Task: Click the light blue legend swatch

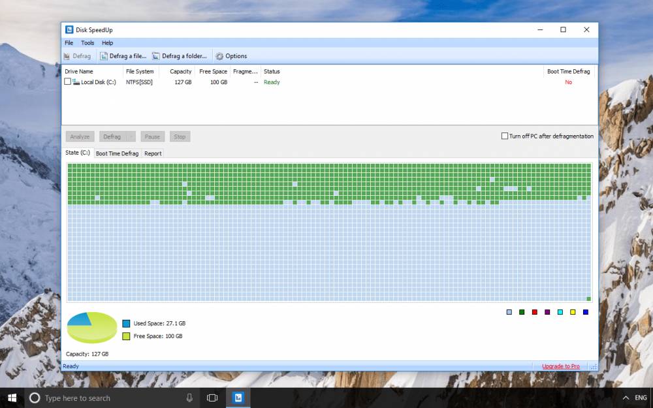Action: click(509, 312)
